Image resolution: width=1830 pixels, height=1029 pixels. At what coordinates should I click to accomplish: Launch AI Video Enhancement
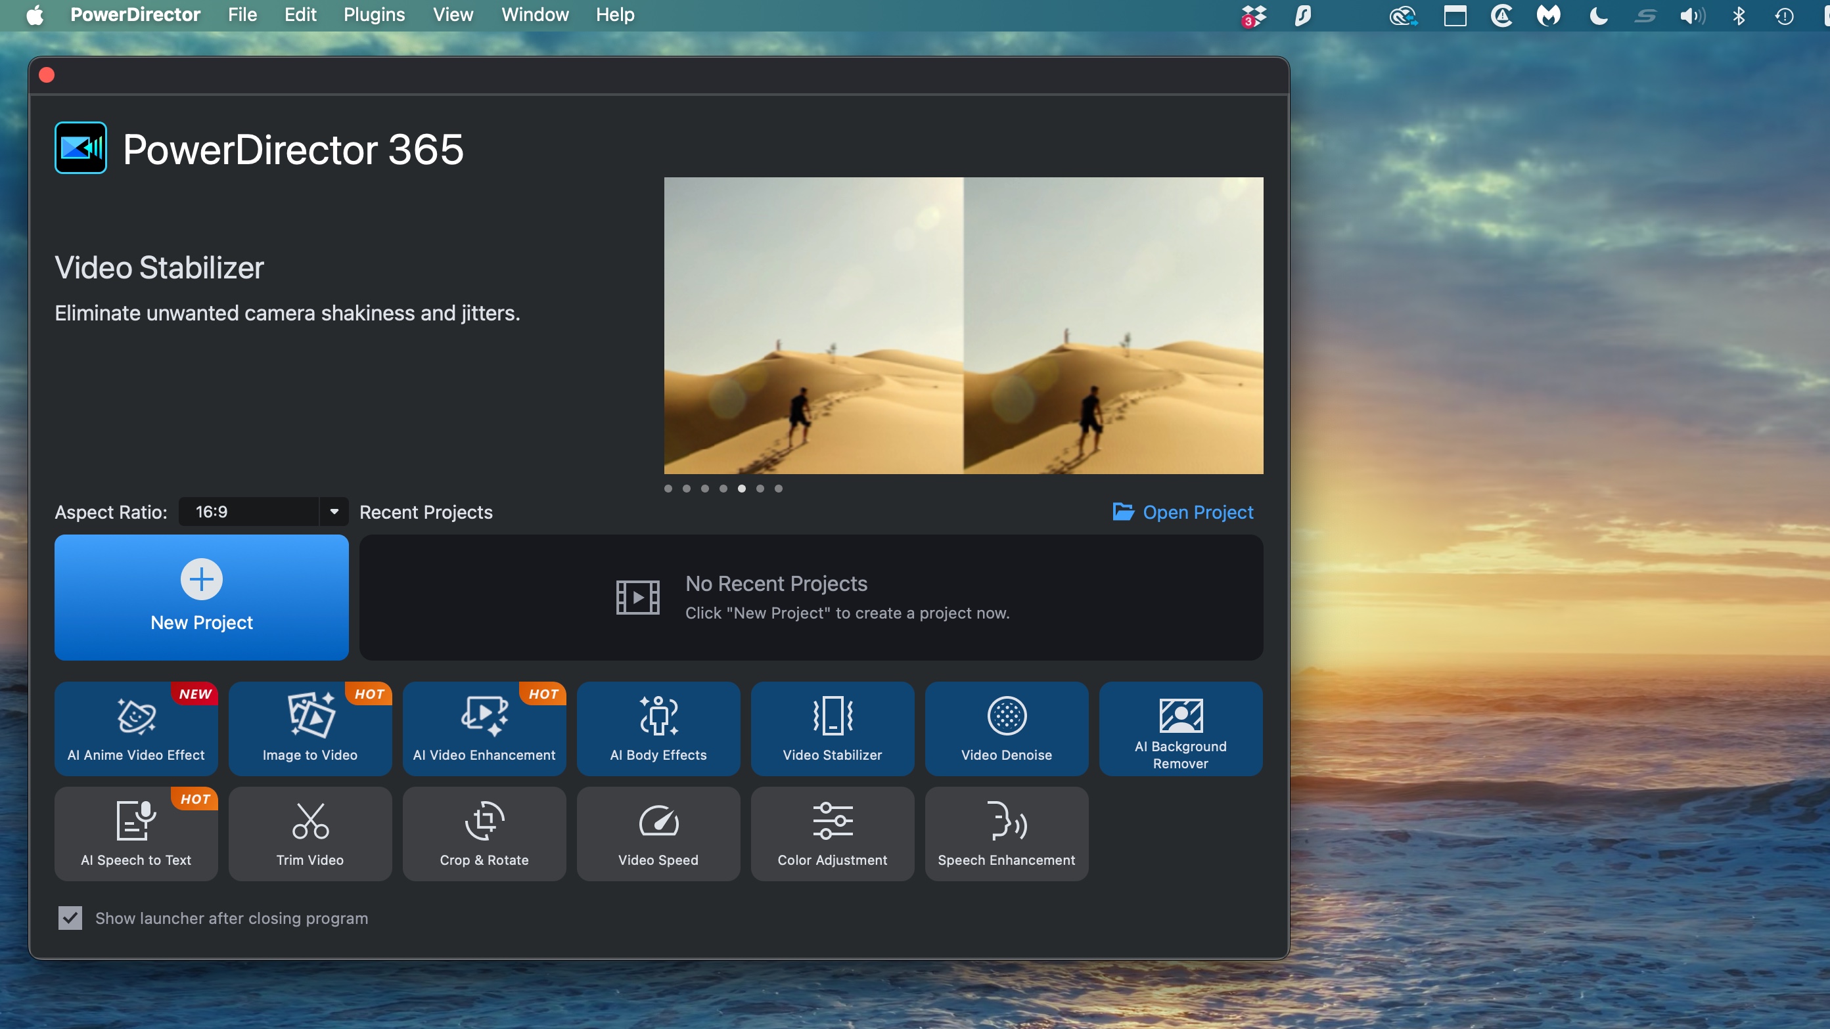pos(484,729)
